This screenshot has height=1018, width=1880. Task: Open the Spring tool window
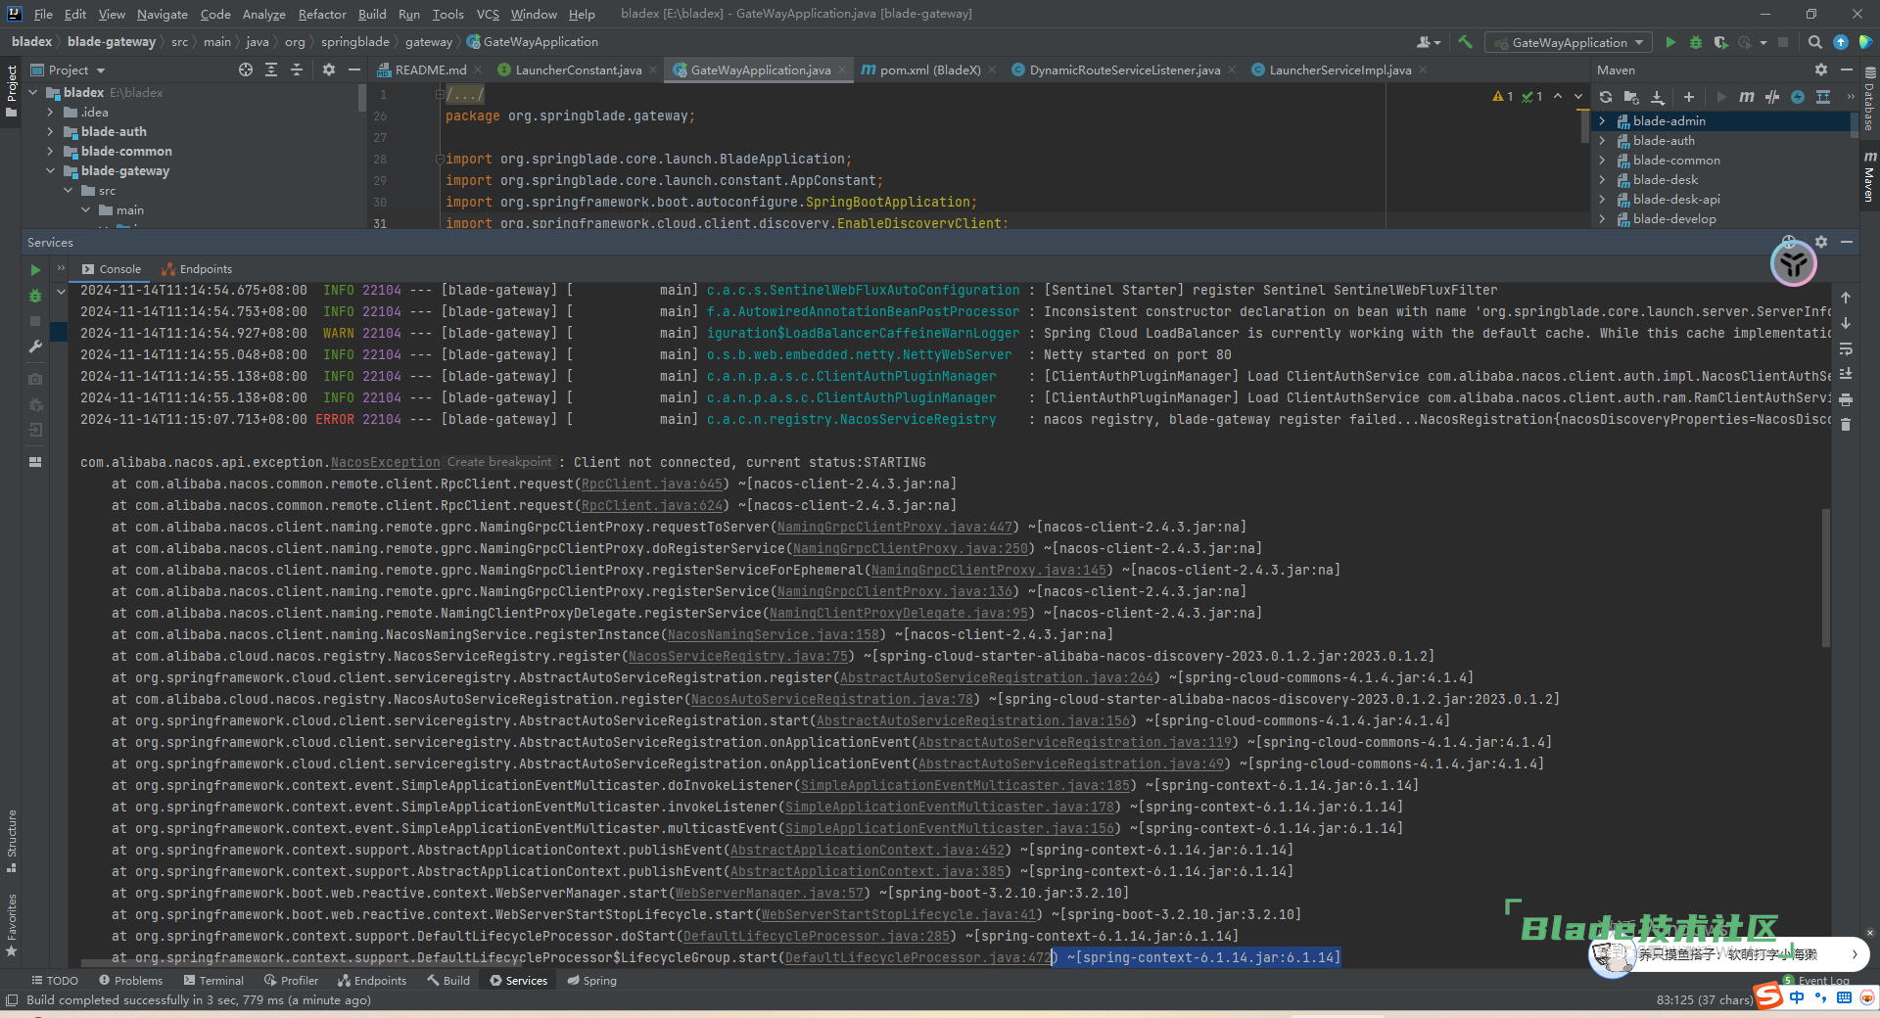point(591,981)
